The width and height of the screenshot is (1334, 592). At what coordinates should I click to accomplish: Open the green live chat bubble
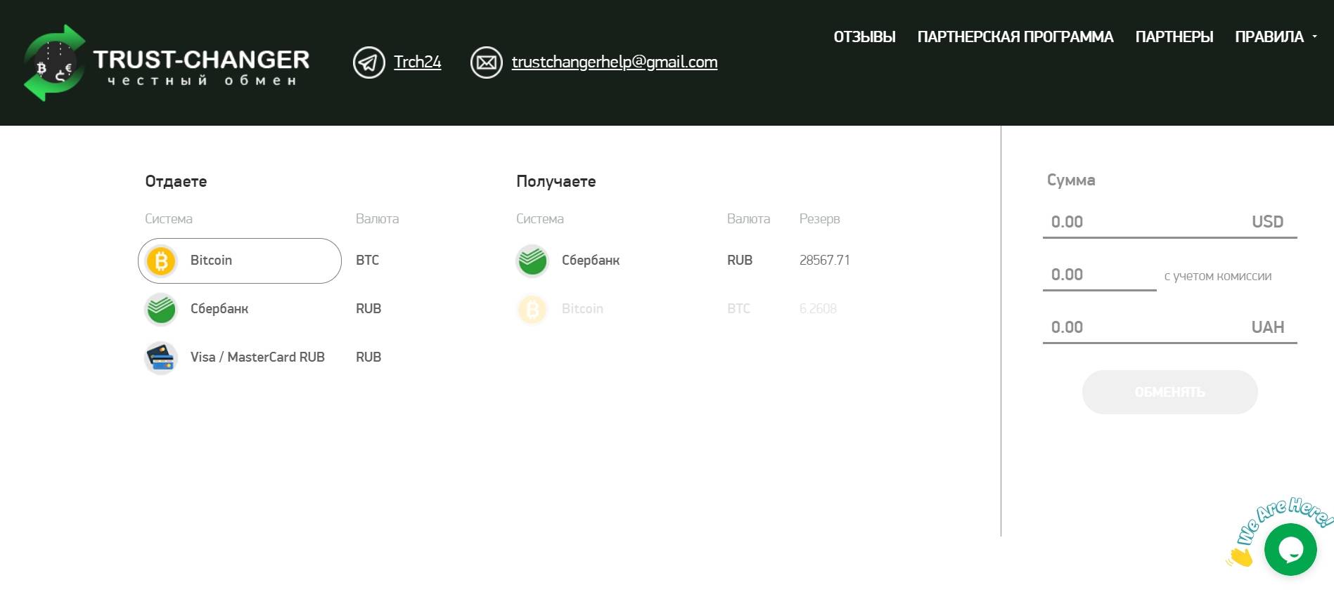[1290, 550]
